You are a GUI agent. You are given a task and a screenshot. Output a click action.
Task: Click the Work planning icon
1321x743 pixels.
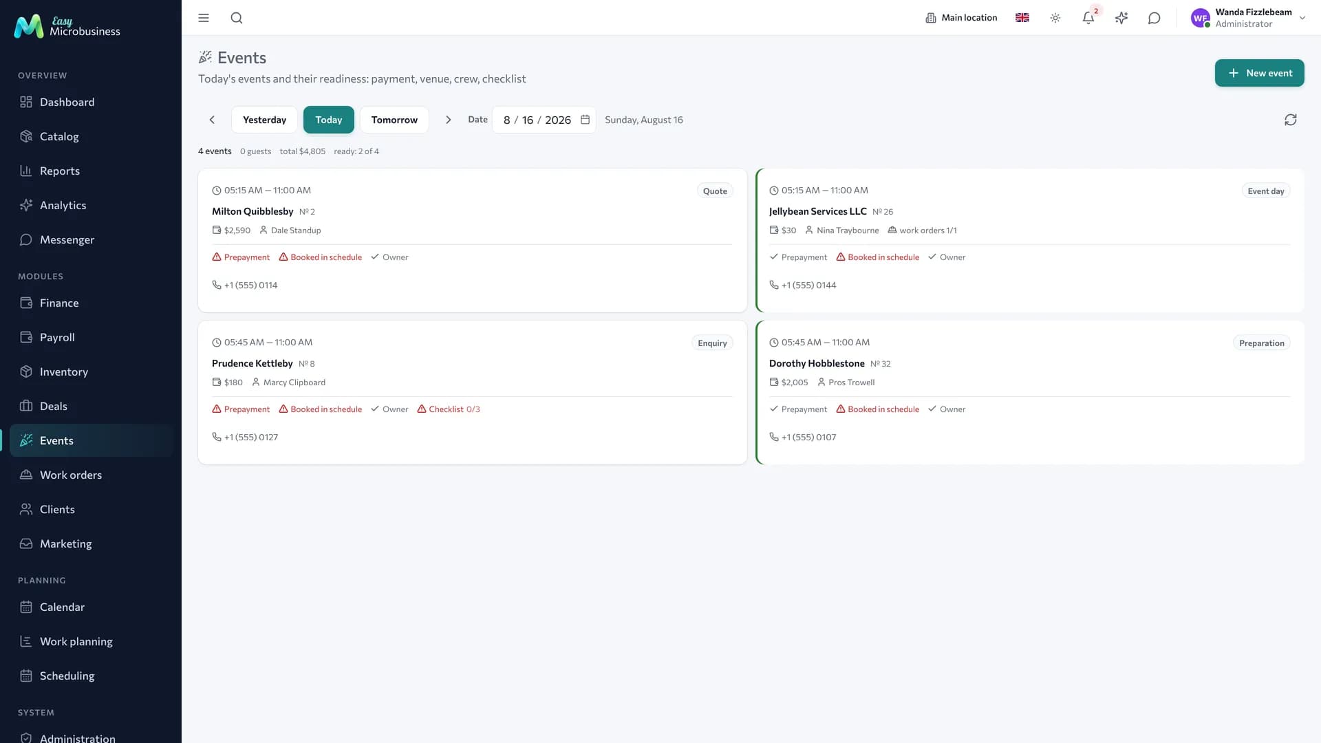26,641
